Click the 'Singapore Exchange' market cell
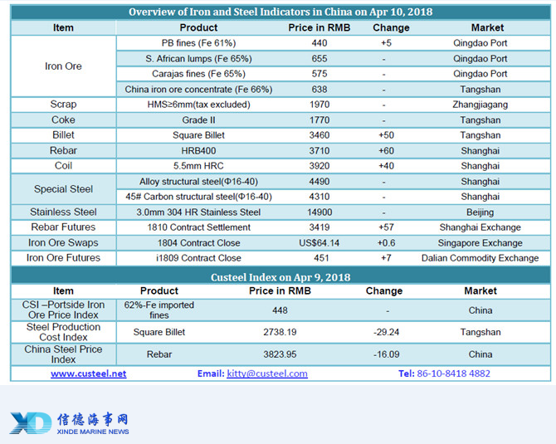Viewport: 556px width, 444px height. tap(480, 243)
